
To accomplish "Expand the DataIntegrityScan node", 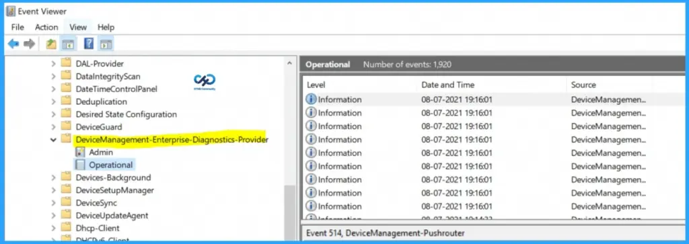I will [53, 77].
